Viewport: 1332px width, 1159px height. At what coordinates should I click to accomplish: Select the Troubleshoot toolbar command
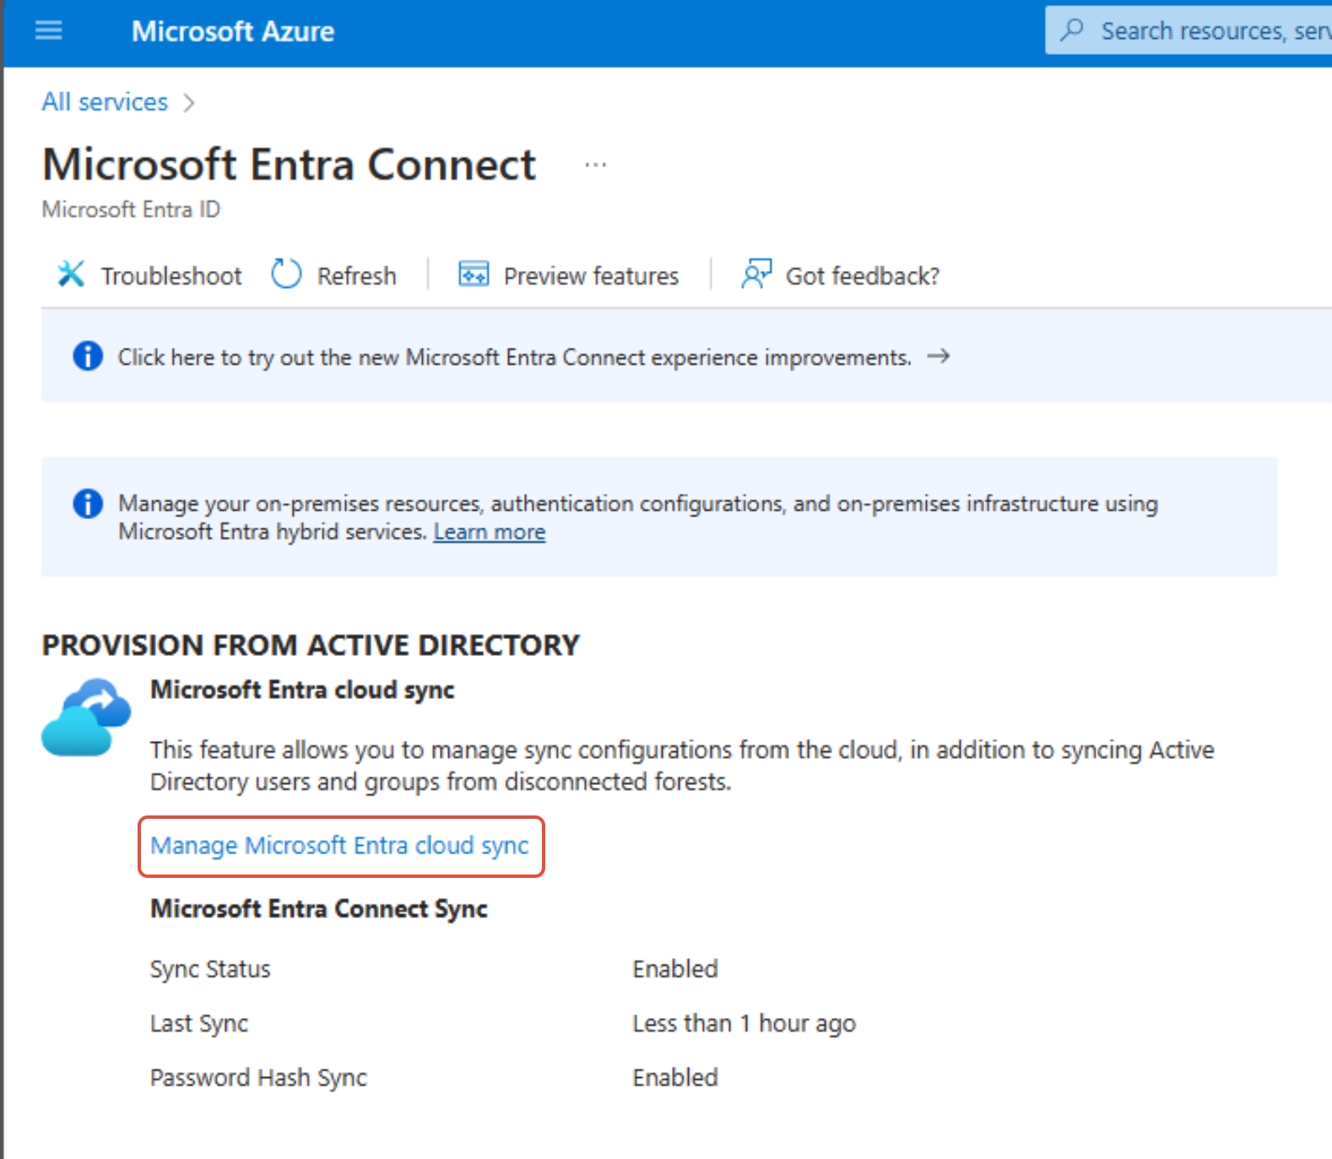tap(149, 275)
